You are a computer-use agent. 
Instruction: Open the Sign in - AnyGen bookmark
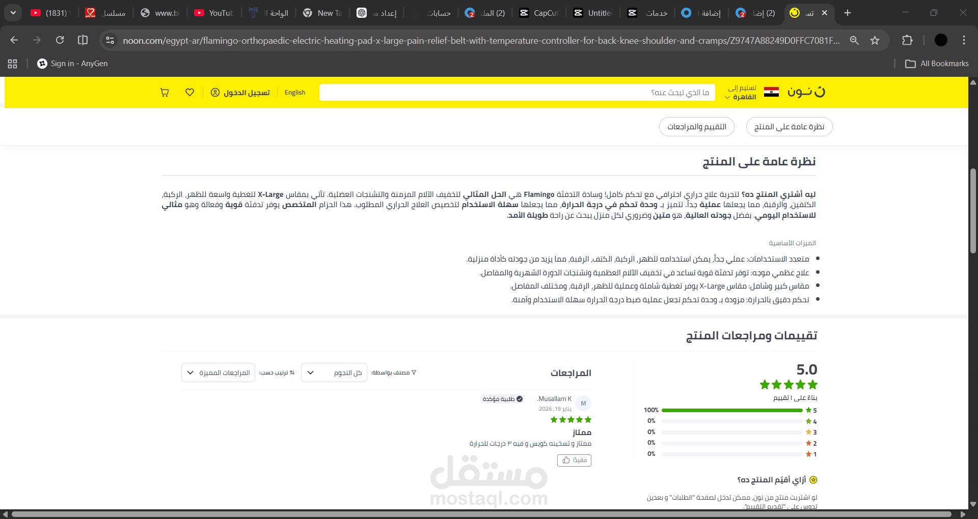72,64
